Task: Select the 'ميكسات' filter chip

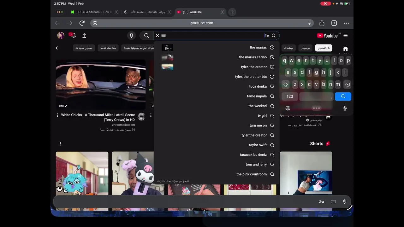Action: pos(288,48)
